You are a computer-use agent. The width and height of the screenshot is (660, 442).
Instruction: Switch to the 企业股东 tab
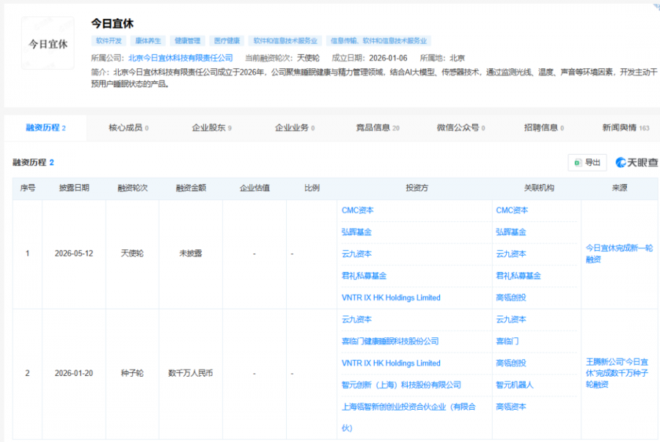[x=211, y=128]
